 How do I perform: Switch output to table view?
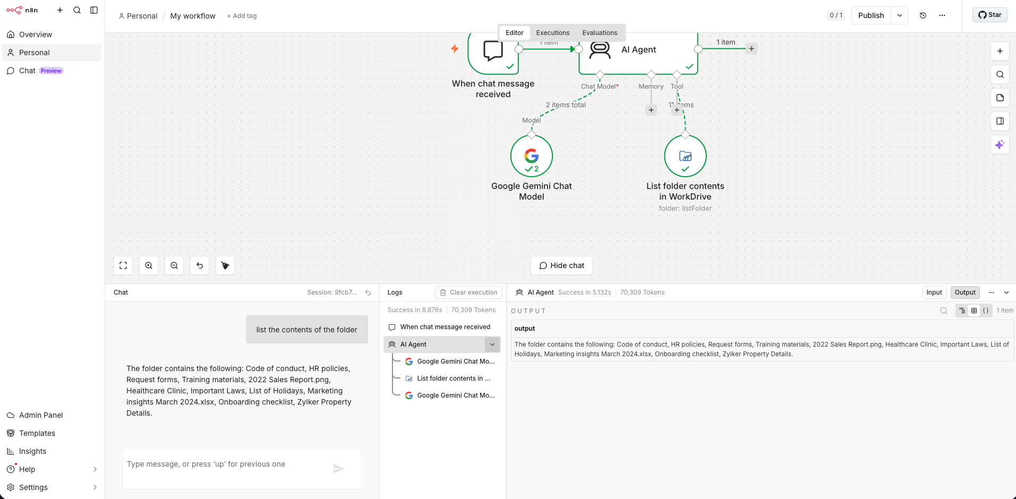pyautogui.click(x=974, y=311)
